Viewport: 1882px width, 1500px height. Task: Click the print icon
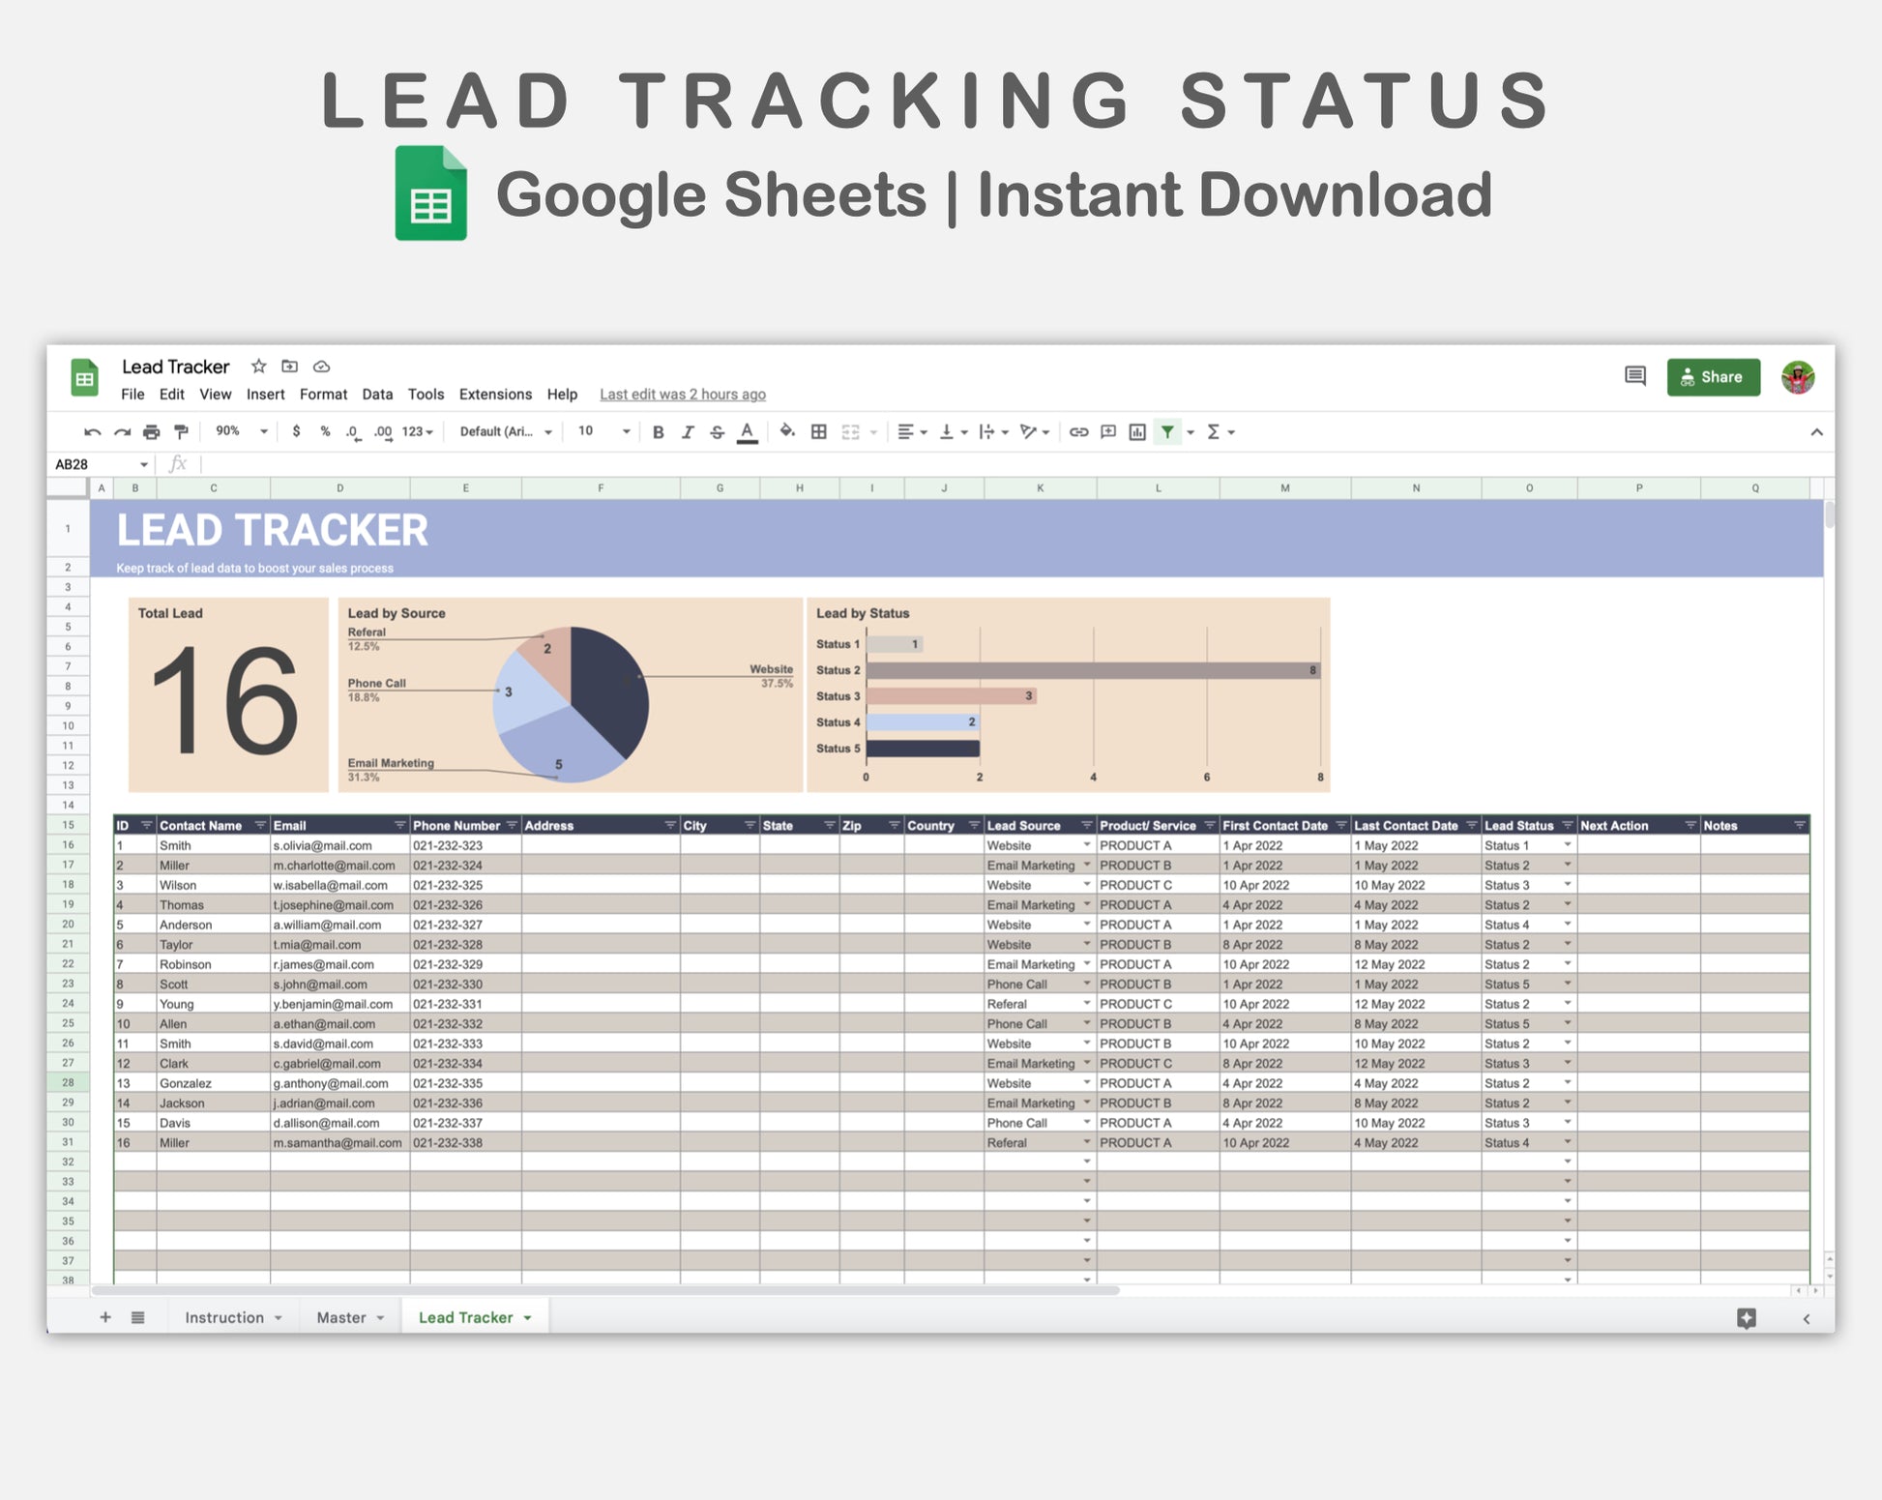tap(152, 432)
